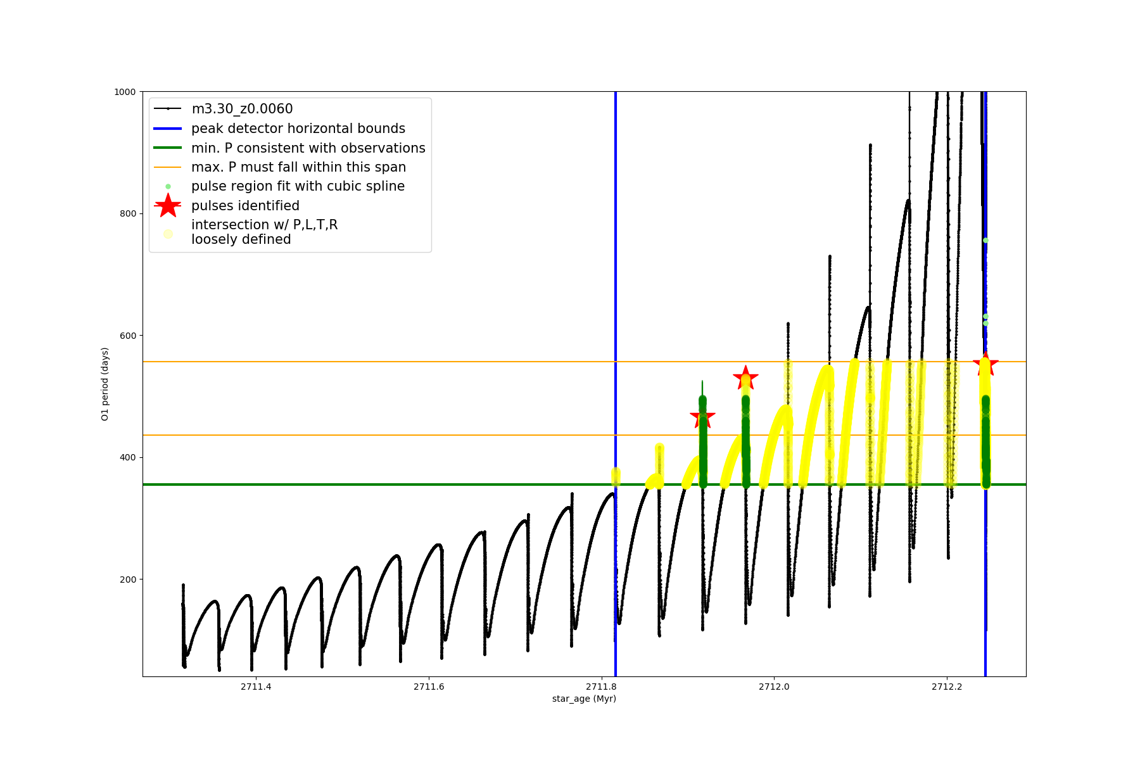Click the 'star_age (Myr)' x-axis label
The image size is (1140, 760).
pos(584,699)
